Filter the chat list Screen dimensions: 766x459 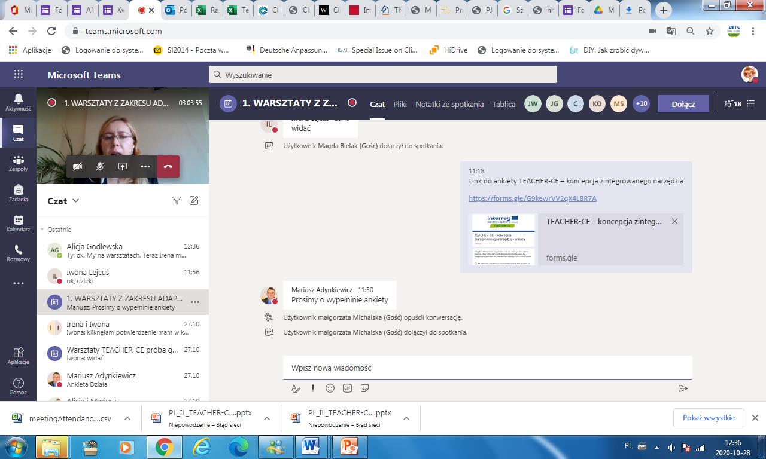(177, 201)
